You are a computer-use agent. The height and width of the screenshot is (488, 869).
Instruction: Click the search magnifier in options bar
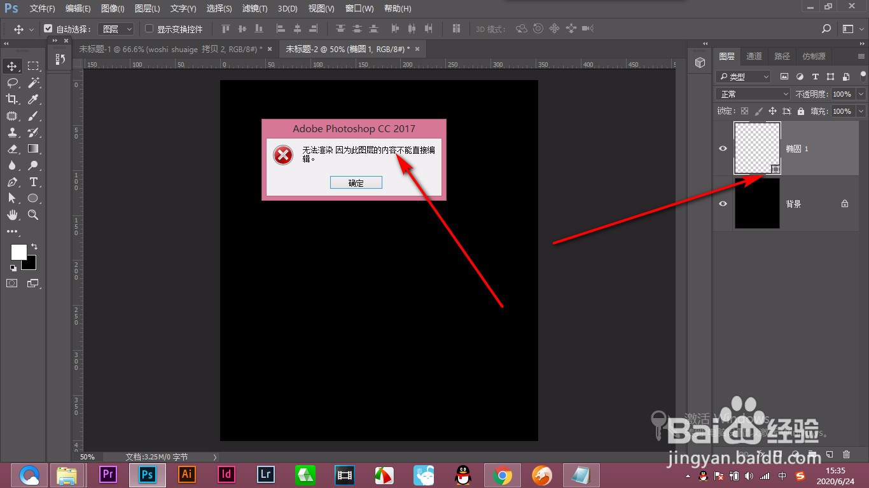pyautogui.click(x=826, y=29)
